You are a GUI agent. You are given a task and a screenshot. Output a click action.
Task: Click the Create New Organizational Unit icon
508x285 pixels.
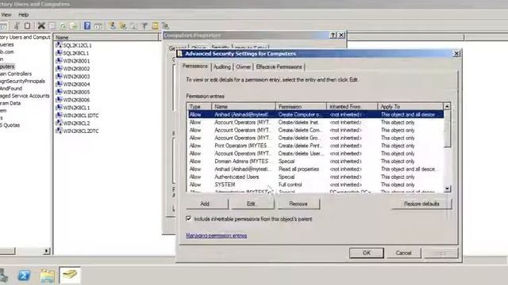tap(134, 26)
